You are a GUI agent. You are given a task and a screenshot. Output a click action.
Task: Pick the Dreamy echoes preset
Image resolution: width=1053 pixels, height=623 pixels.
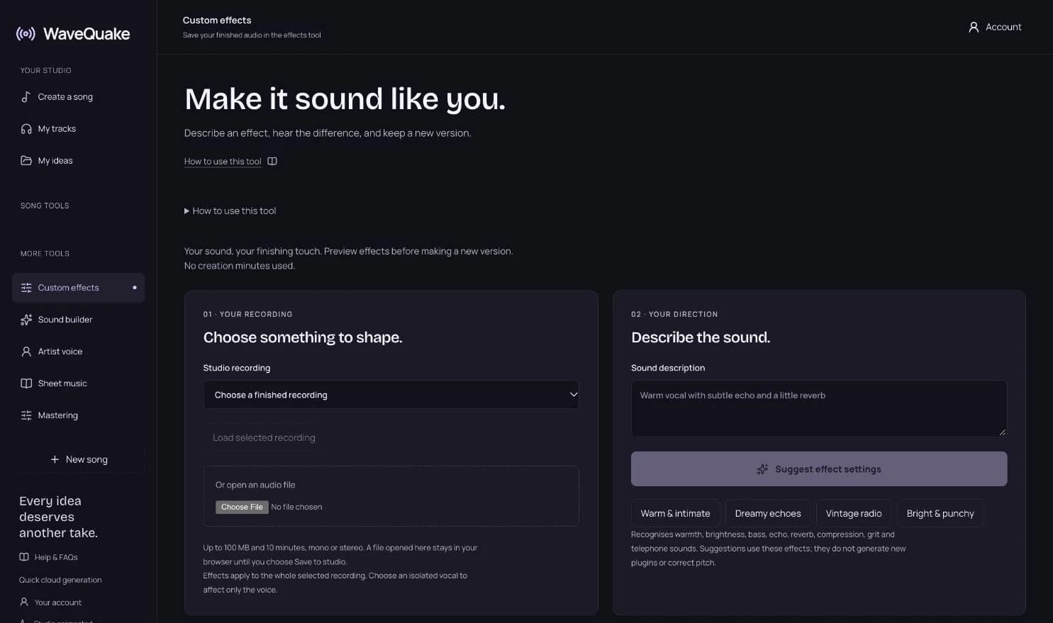[x=768, y=513]
